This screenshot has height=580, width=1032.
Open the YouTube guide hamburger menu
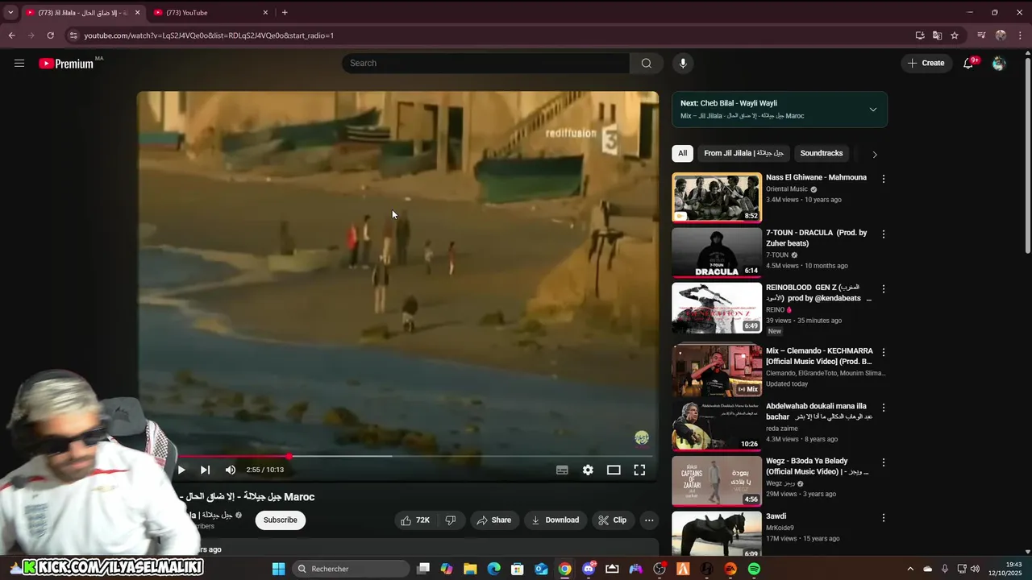coord(19,63)
